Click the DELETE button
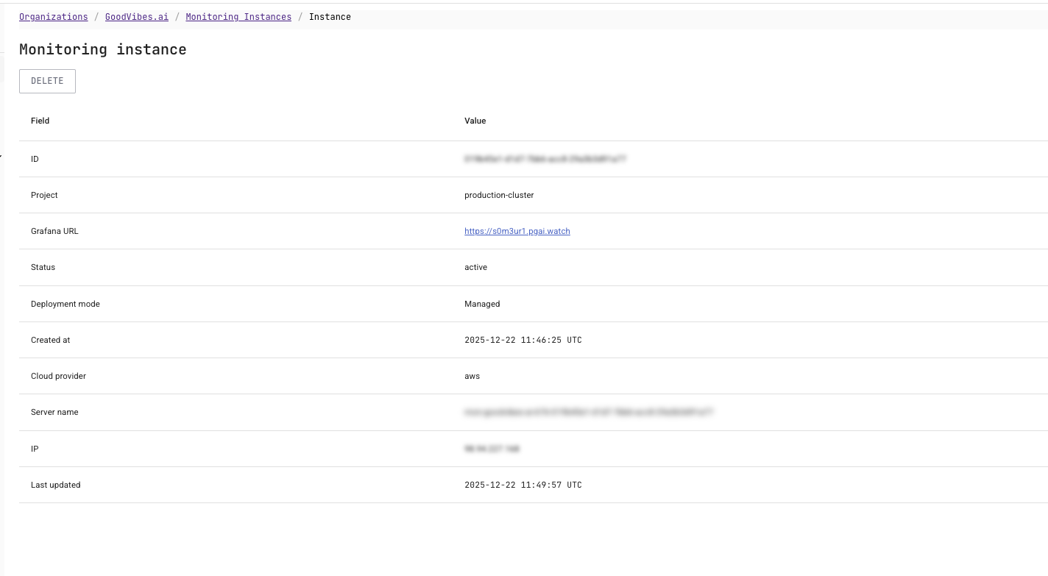Viewport: 1048px width, 576px height. point(47,81)
